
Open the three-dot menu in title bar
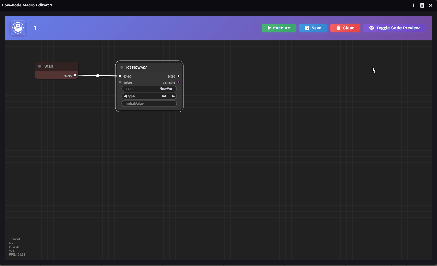[414, 5]
